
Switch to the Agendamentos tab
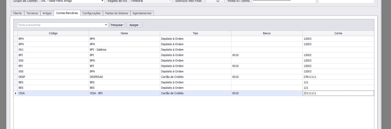click(142, 13)
